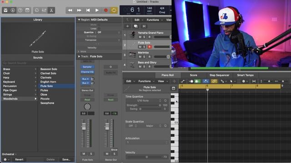Screen dimensions: 291x163
Task: Adjust the Flute Solo volume fader
Action: coord(84,126)
